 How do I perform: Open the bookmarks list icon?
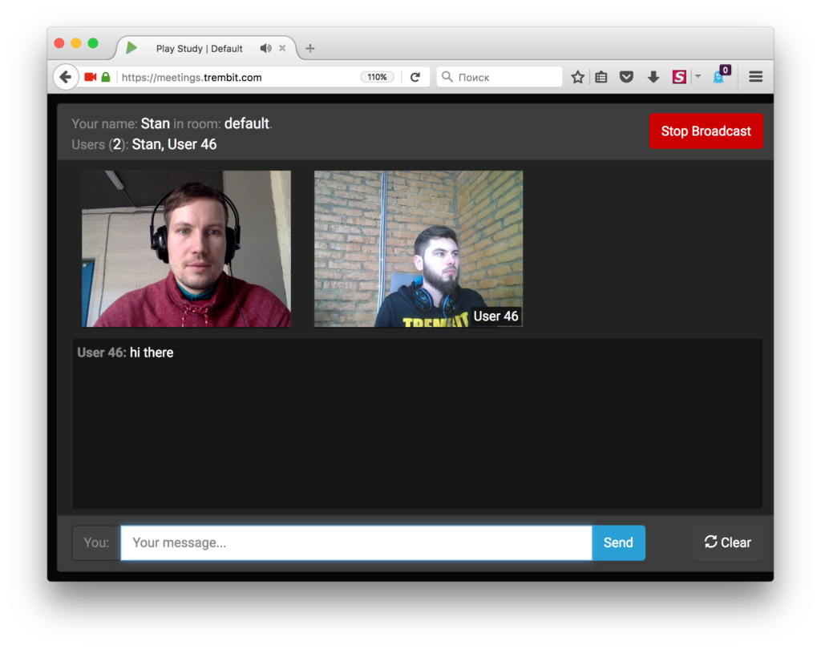601,78
